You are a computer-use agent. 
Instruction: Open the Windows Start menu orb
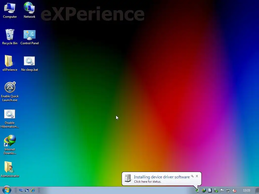(7, 190)
